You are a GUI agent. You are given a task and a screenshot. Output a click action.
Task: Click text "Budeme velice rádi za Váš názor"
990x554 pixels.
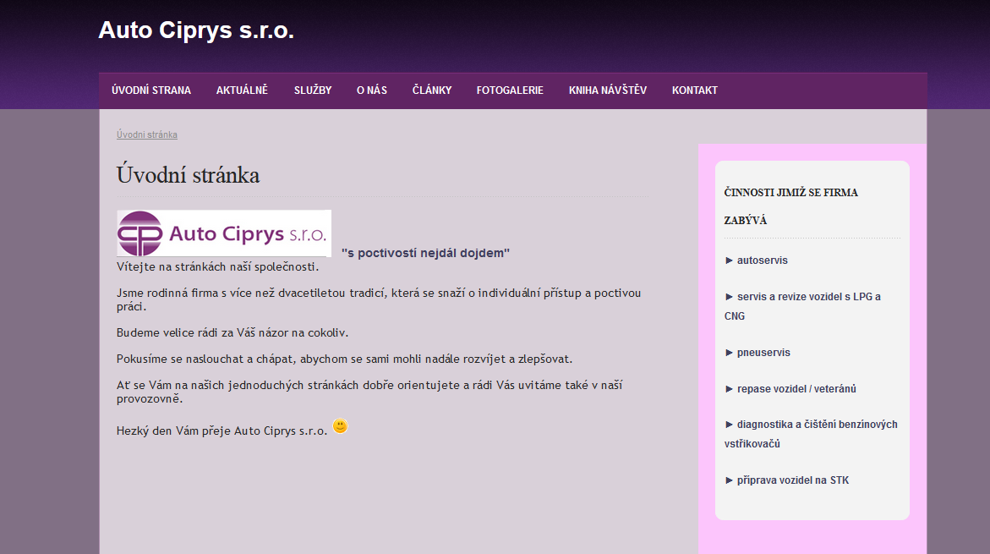click(232, 332)
